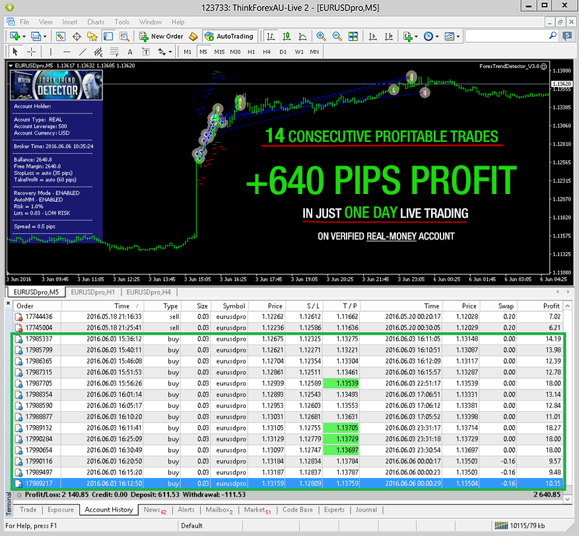Click the search magnifier icon
Viewport: 579px width, 536px height.
(553, 36)
